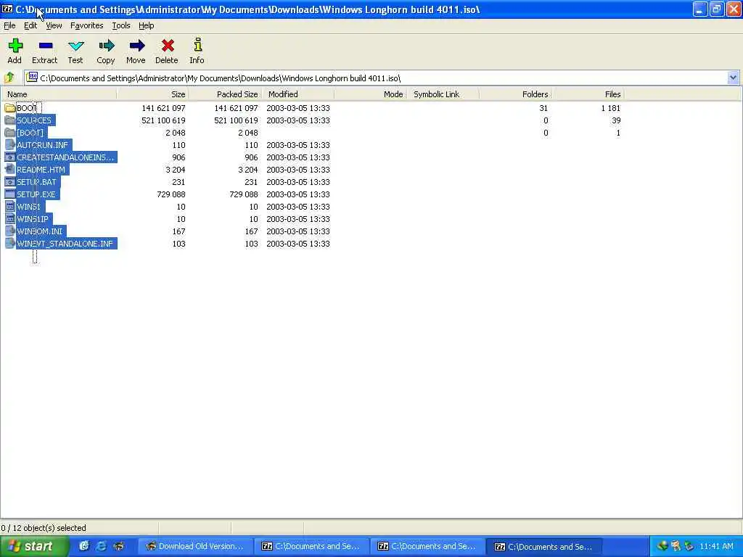This screenshot has height=557, width=743.
Task: Click the files count 1 181
Action: tap(610, 108)
